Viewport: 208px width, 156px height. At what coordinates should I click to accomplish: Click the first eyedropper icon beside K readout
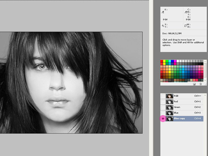tap(163, 12)
